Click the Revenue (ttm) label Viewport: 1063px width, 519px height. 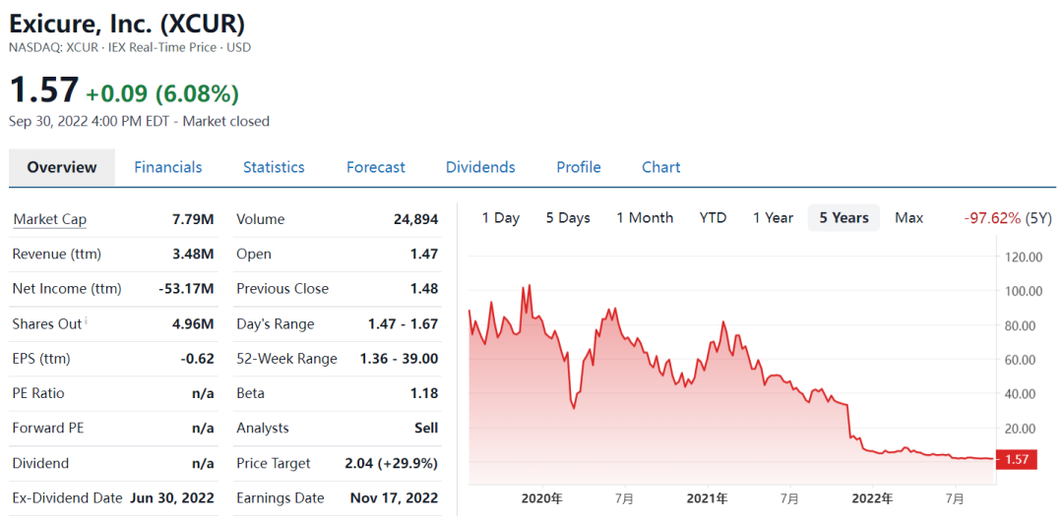[56, 255]
